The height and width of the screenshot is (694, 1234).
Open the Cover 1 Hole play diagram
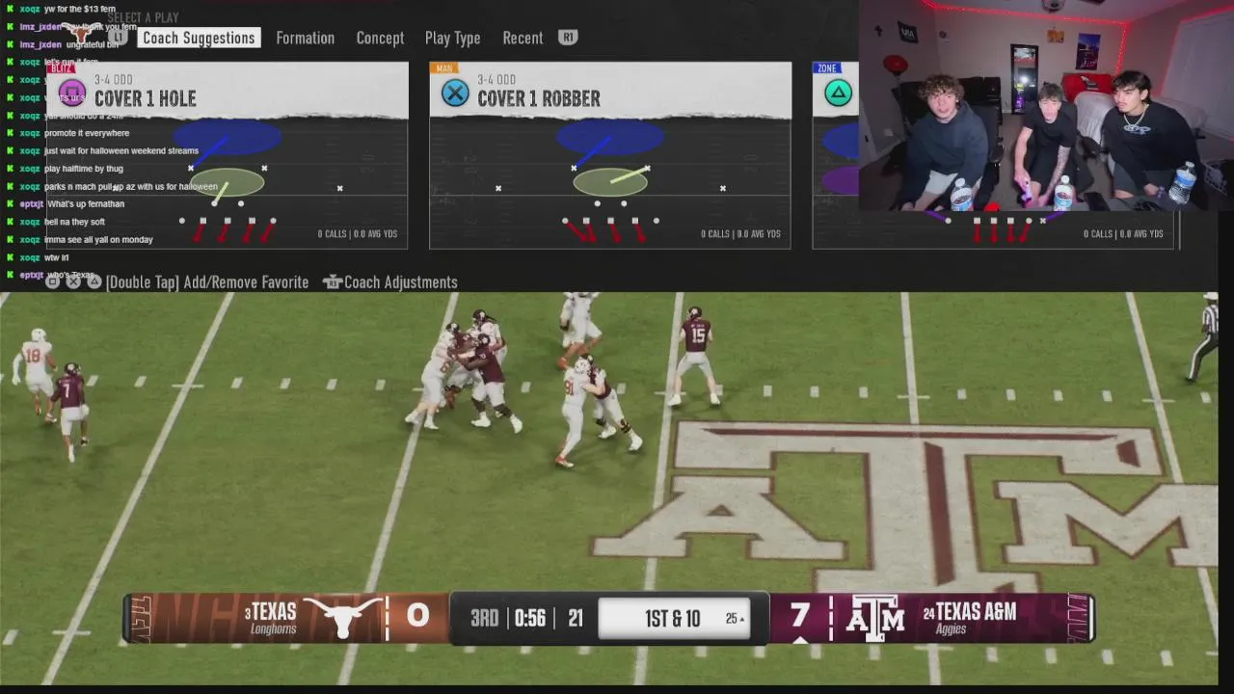[x=228, y=183]
